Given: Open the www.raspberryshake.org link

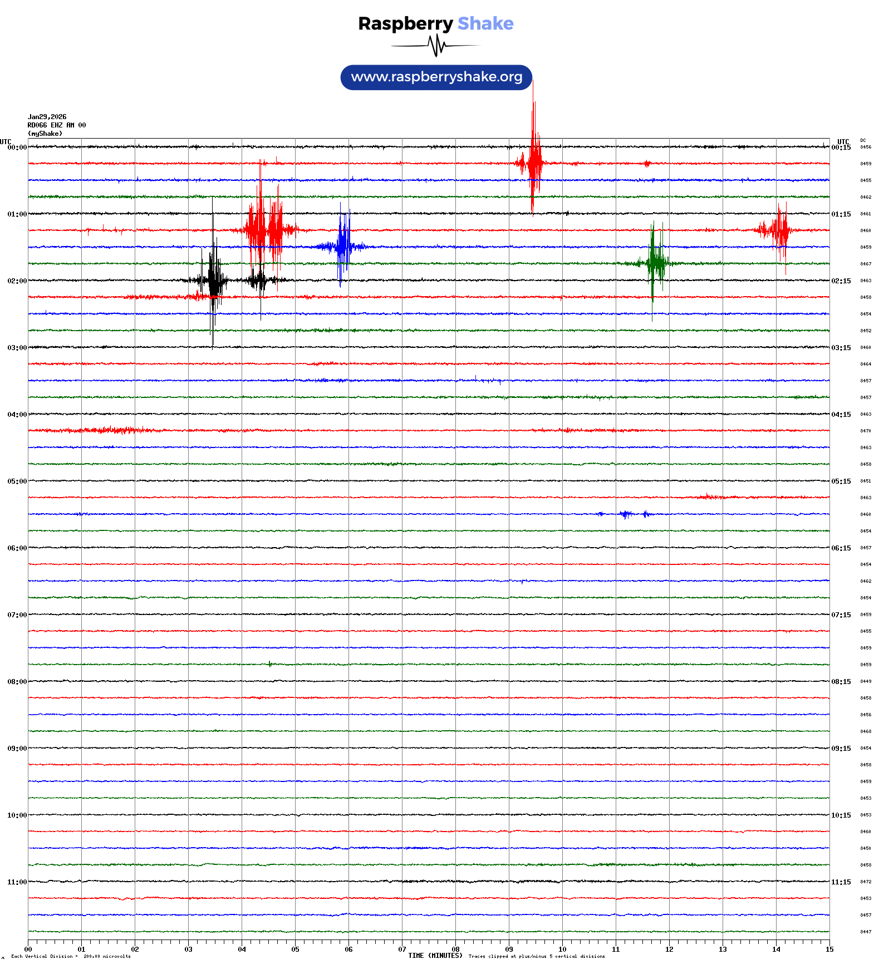Looking at the screenshot, I should click(x=436, y=77).
